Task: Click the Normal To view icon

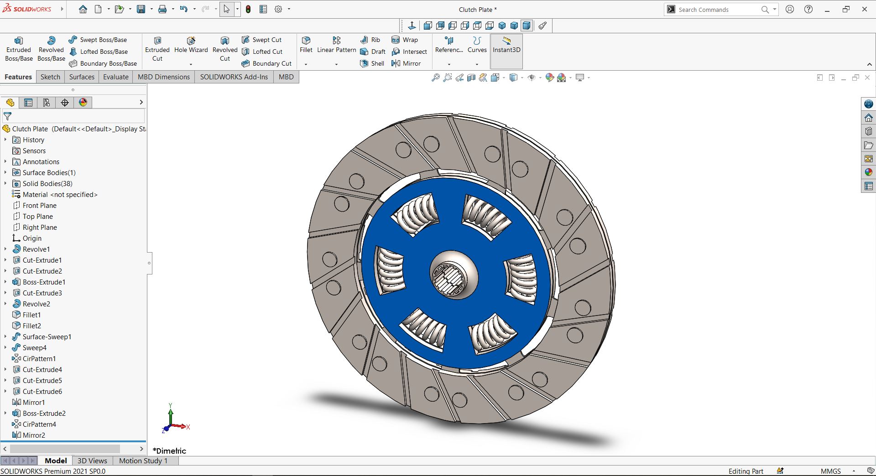Action: [412, 26]
